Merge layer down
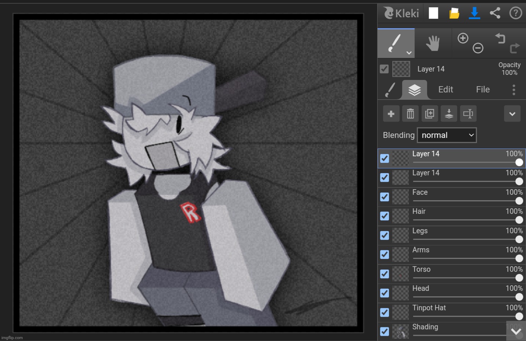The height and width of the screenshot is (341, 526). pyautogui.click(x=449, y=114)
